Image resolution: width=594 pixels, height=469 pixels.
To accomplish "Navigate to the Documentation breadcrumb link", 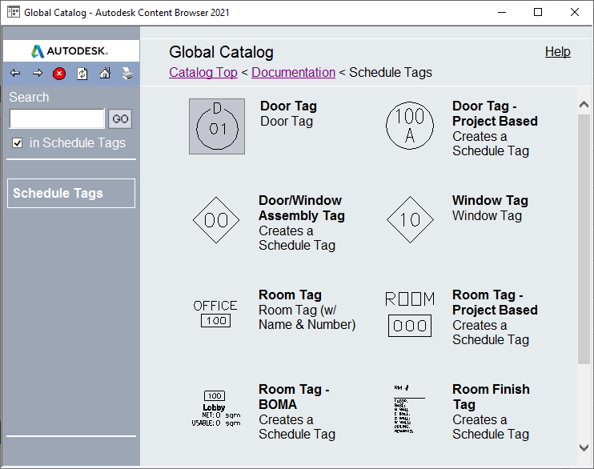I will click(x=293, y=73).
